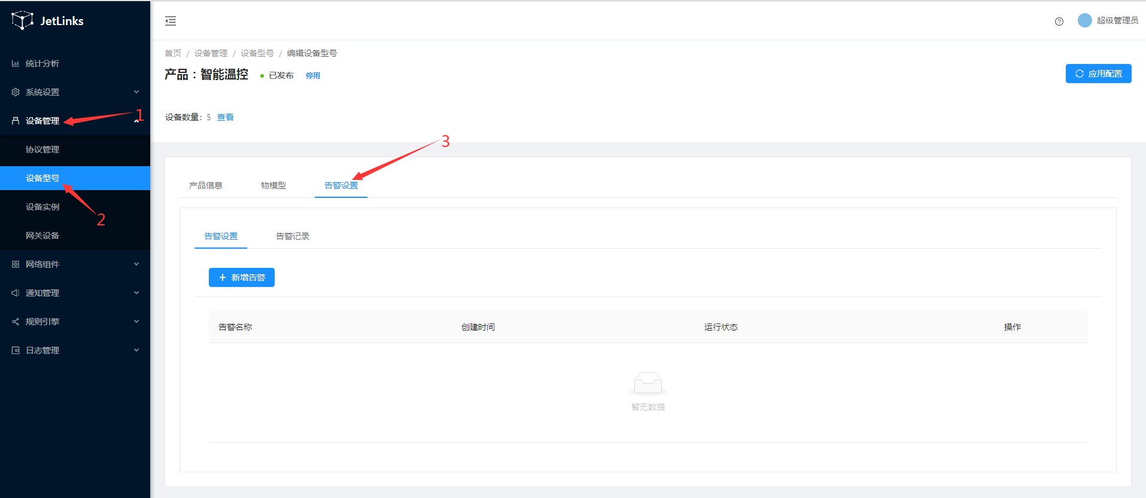Viewport: 1146px width, 498px height.
Task: Click the JetLinks logo icon
Action: point(22,20)
